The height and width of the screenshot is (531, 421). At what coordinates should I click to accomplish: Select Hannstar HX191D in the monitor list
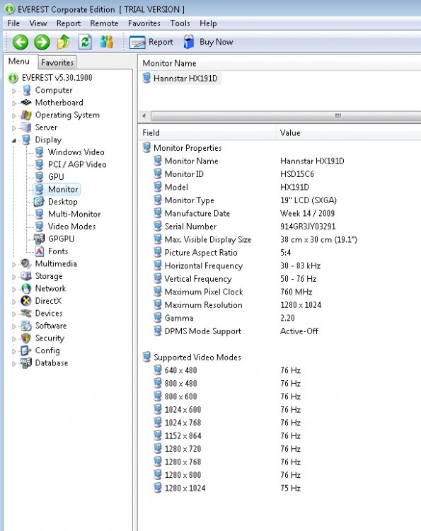185,78
